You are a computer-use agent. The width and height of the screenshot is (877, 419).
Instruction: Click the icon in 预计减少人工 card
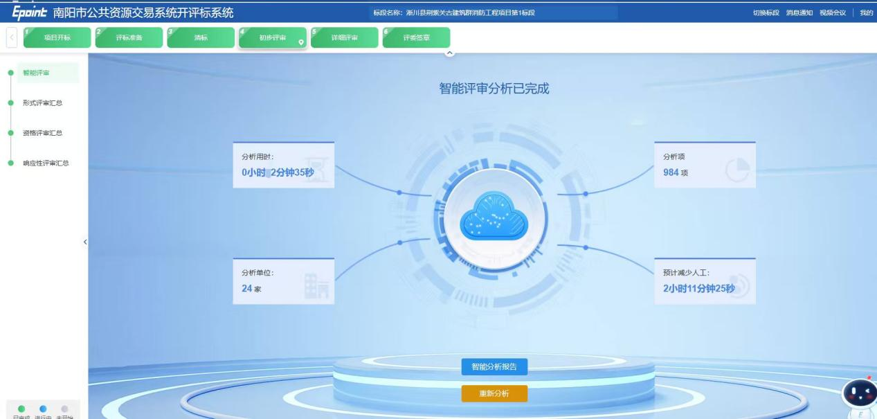(739, 287)
